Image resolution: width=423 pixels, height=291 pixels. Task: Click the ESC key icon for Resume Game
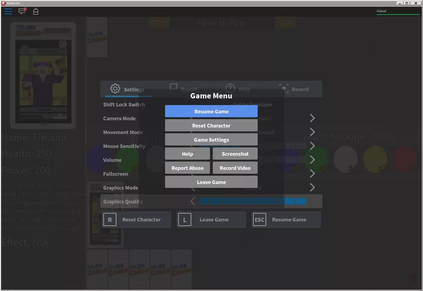tap(260, 219)
